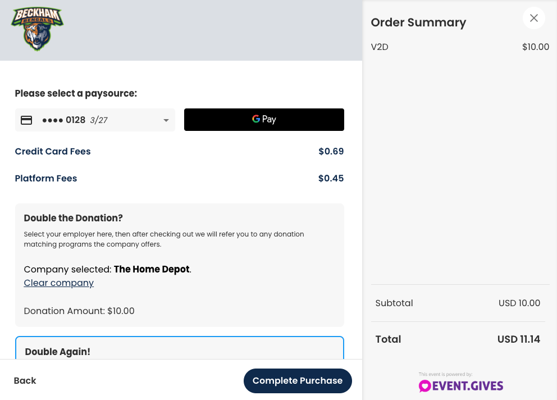Pay using the Google Pay button
This screenshot has height=400, width=557.
264,120
